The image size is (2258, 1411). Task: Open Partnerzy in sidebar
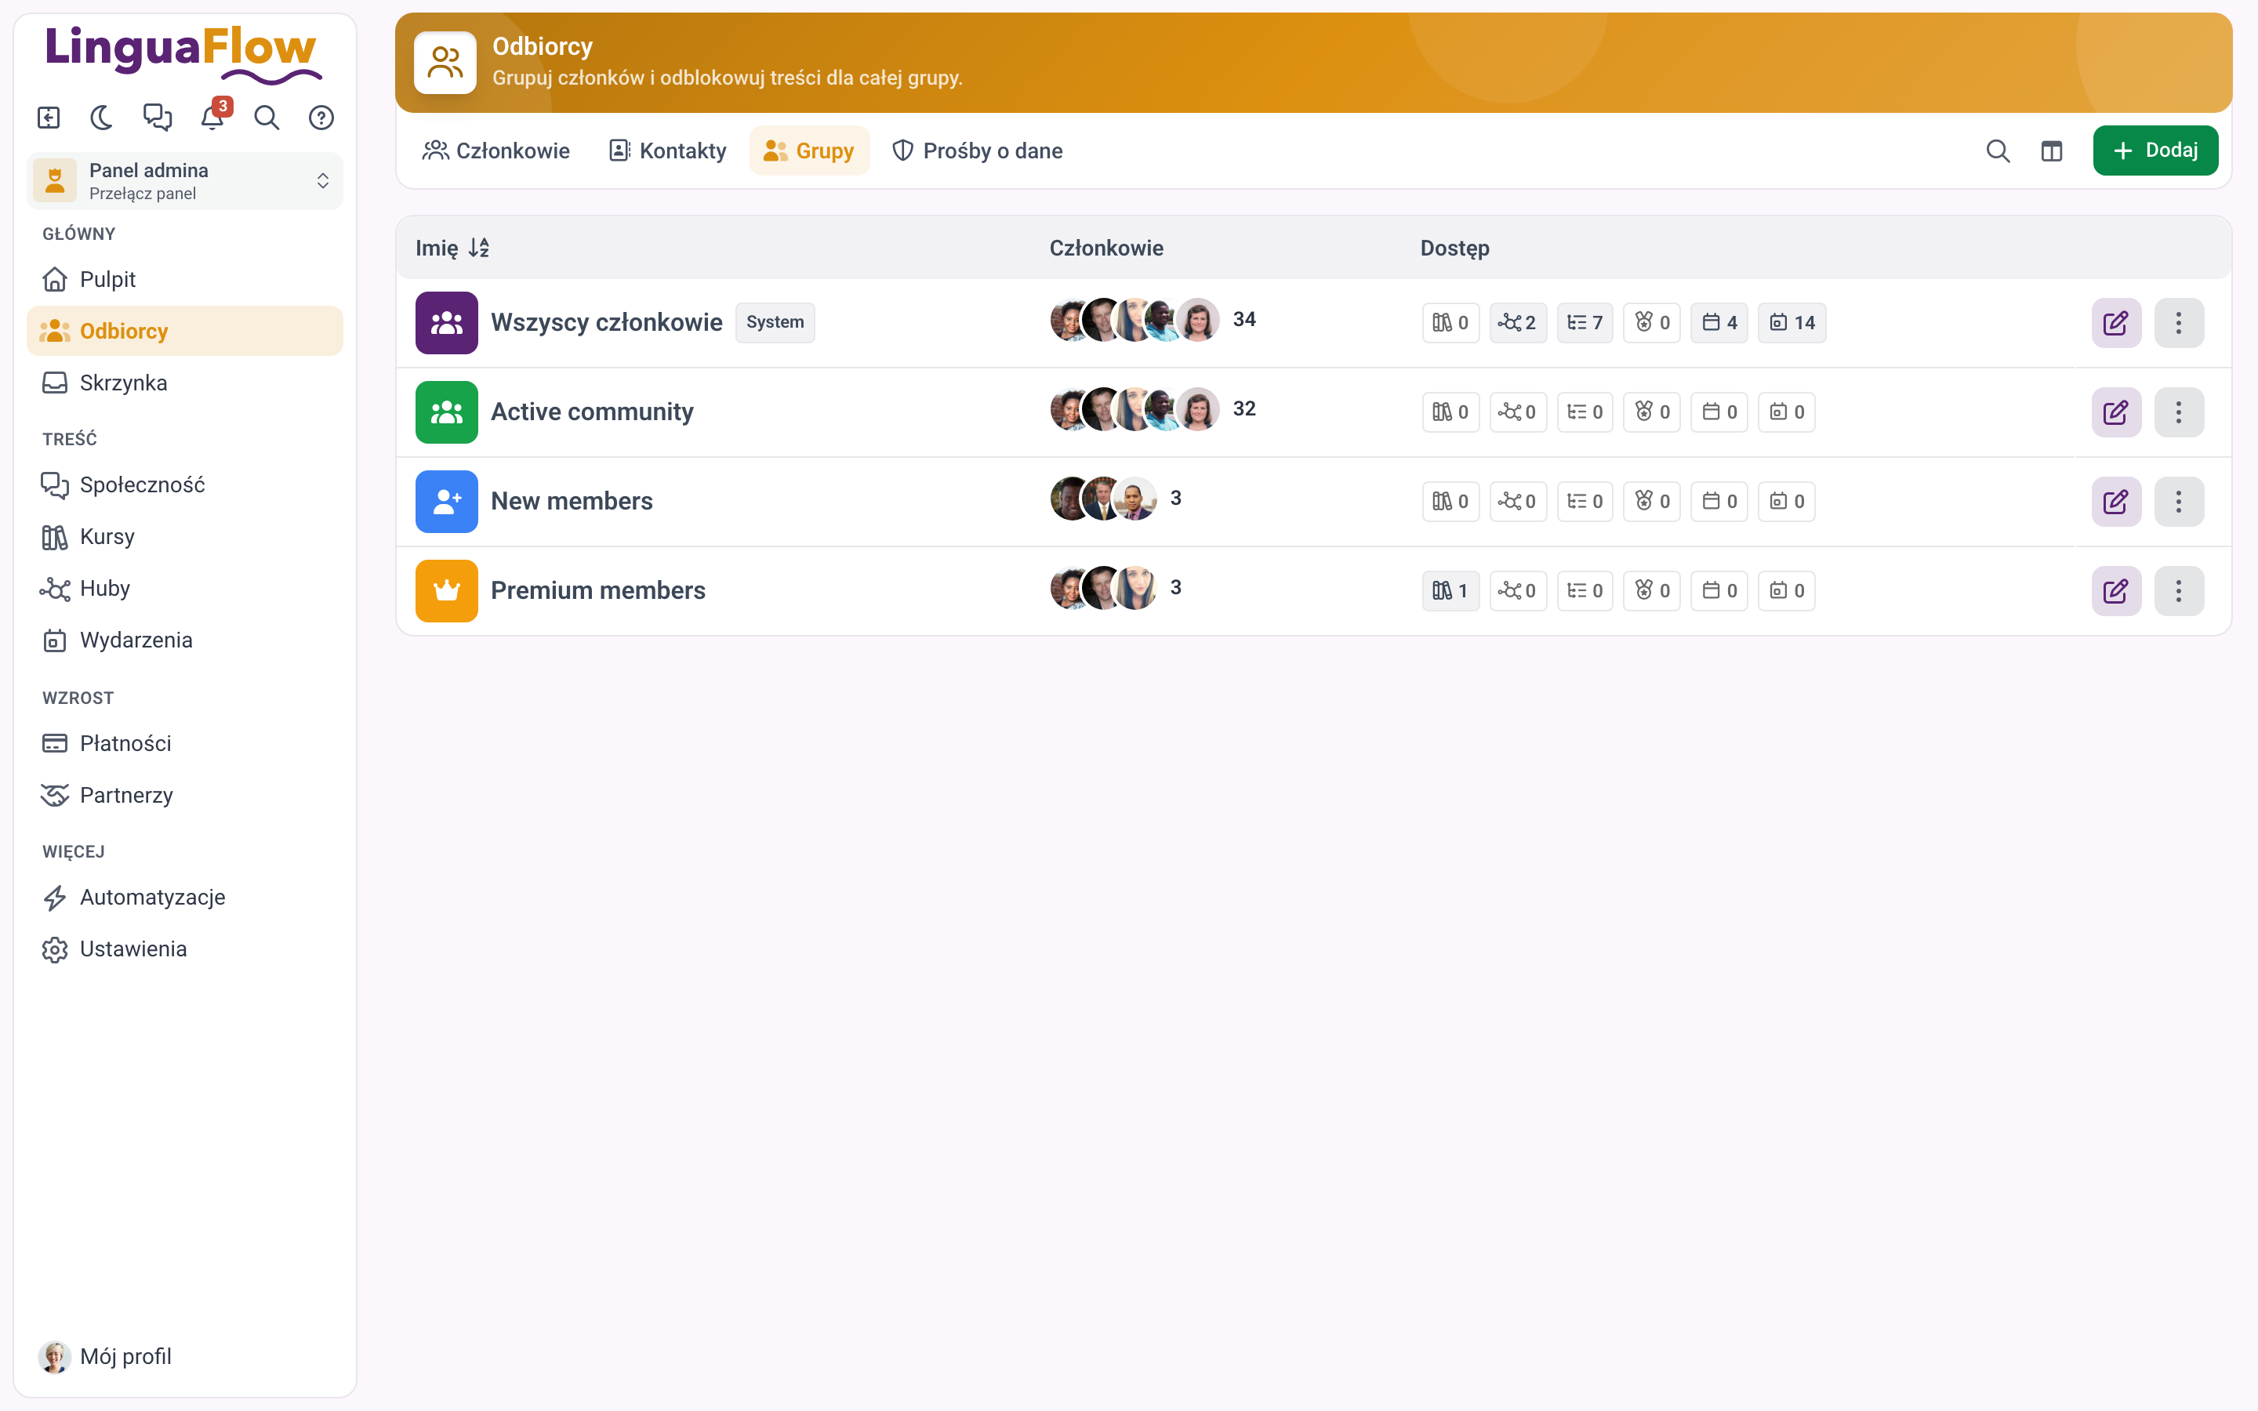[185, 795]
